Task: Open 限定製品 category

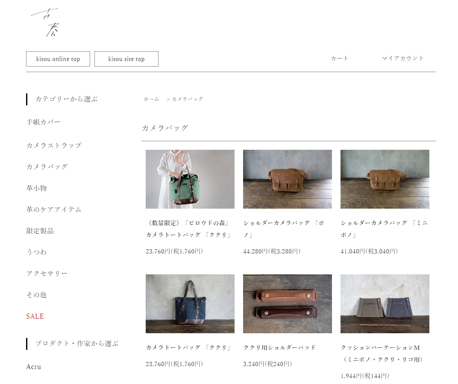Action: pyautogui.click(x=40, y=231)
